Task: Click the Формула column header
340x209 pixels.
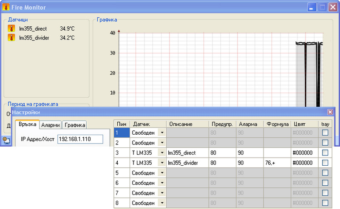Action: [x=277, y=124]
